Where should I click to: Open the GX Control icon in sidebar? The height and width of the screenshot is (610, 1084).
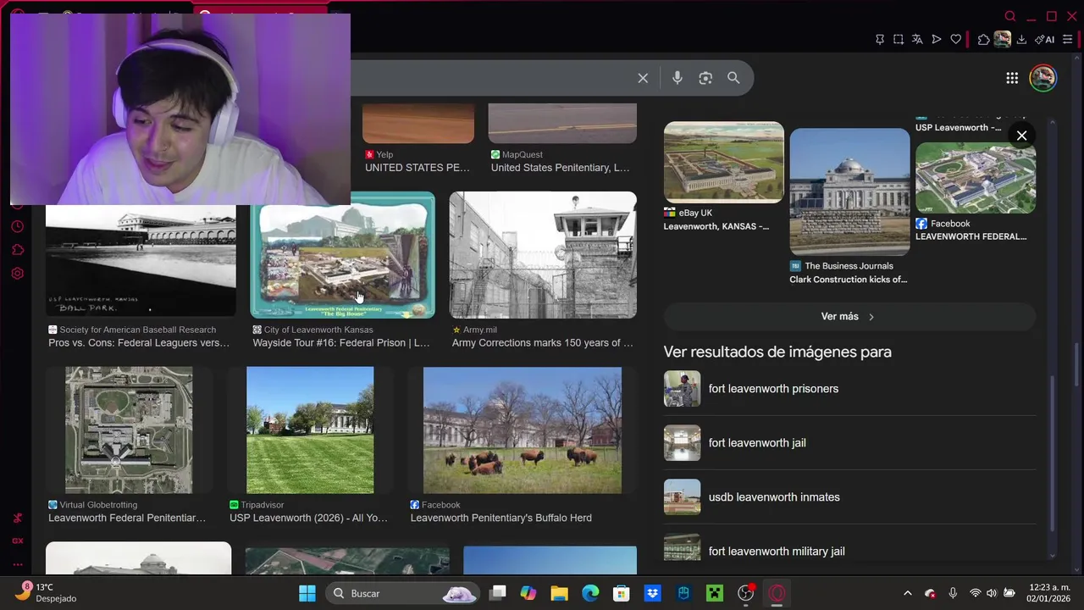pos(17,541)
